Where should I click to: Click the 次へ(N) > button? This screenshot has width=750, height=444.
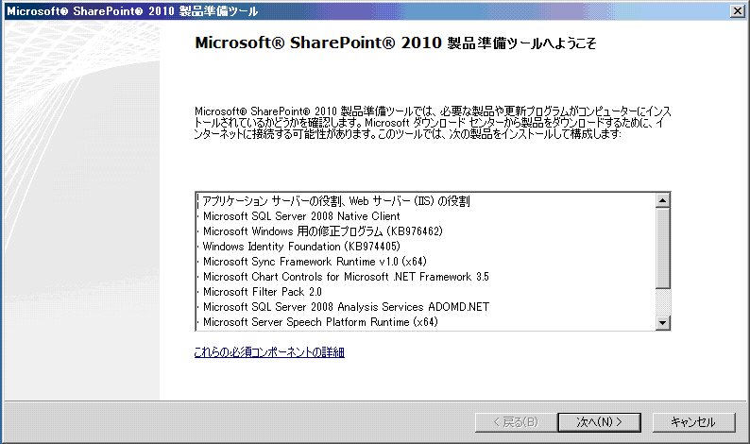[x=599, y=422]
